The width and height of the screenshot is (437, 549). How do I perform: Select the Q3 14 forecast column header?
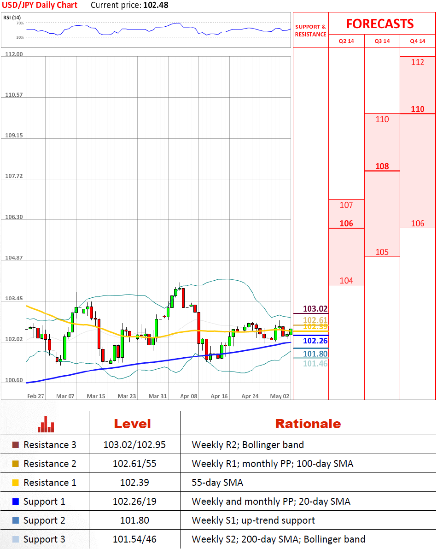point(382,41)
